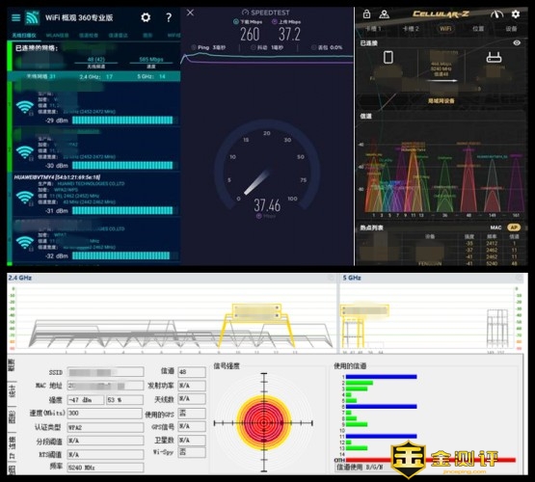
Task: Click the lock icon in Cellular-Z
Action: (367, 14)
